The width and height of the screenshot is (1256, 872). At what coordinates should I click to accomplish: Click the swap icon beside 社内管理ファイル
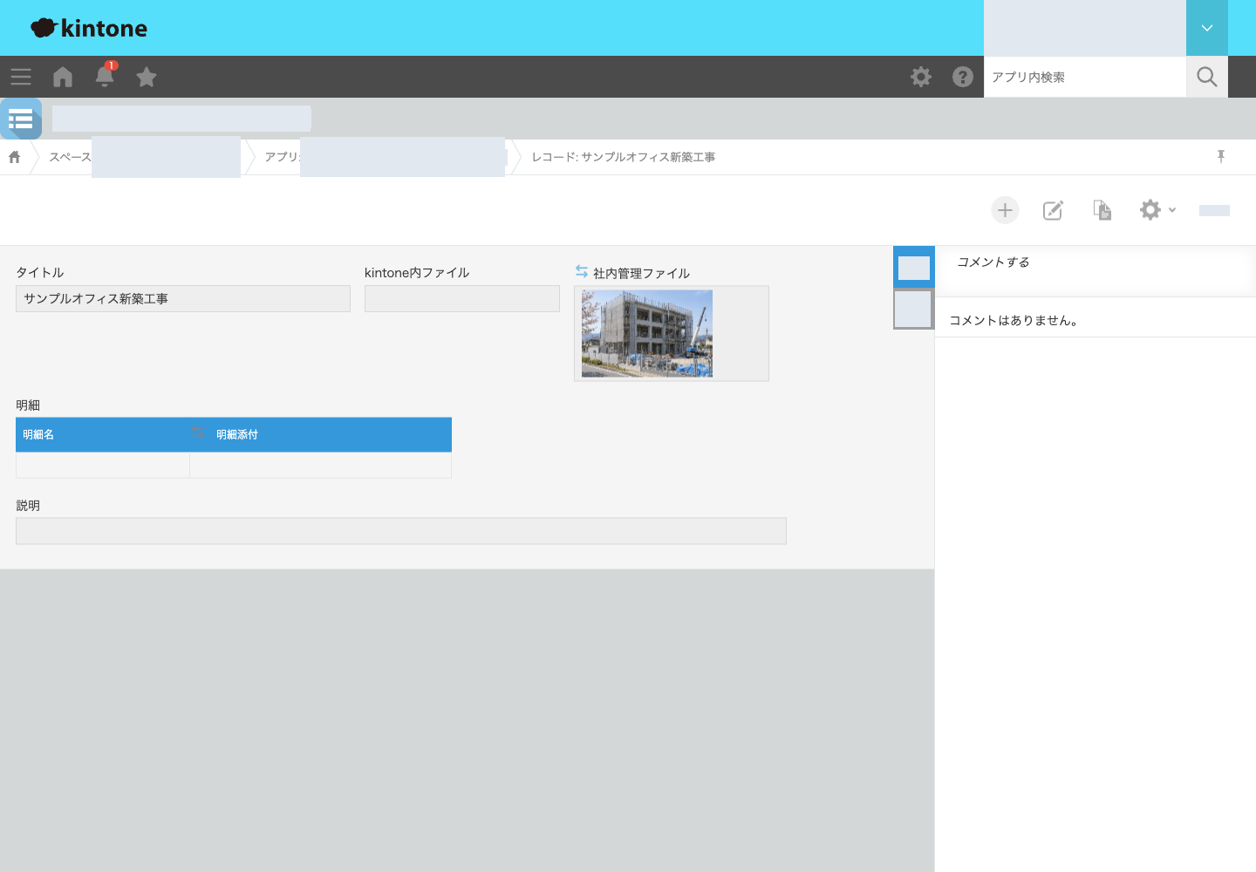582,272
